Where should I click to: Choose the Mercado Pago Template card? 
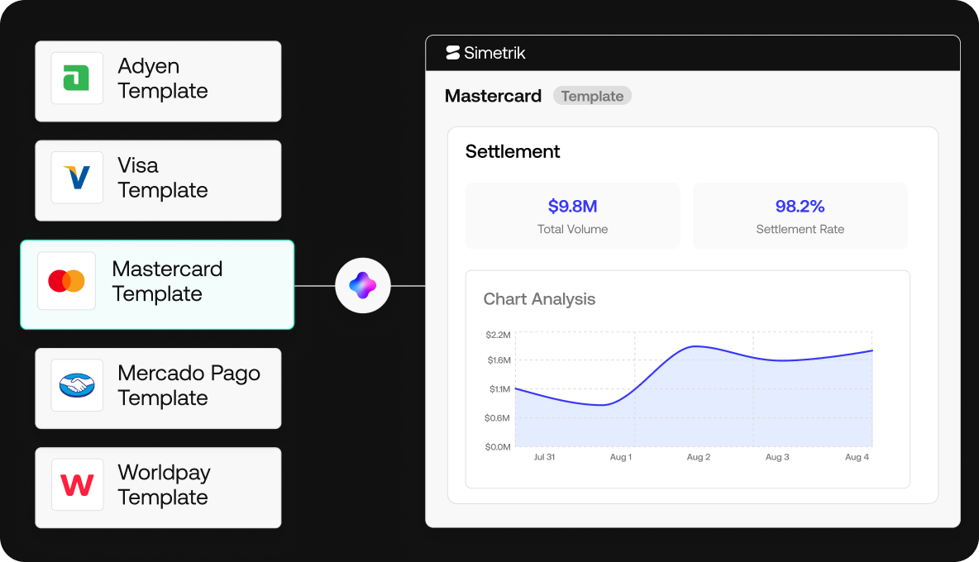(x=158, y=388)
